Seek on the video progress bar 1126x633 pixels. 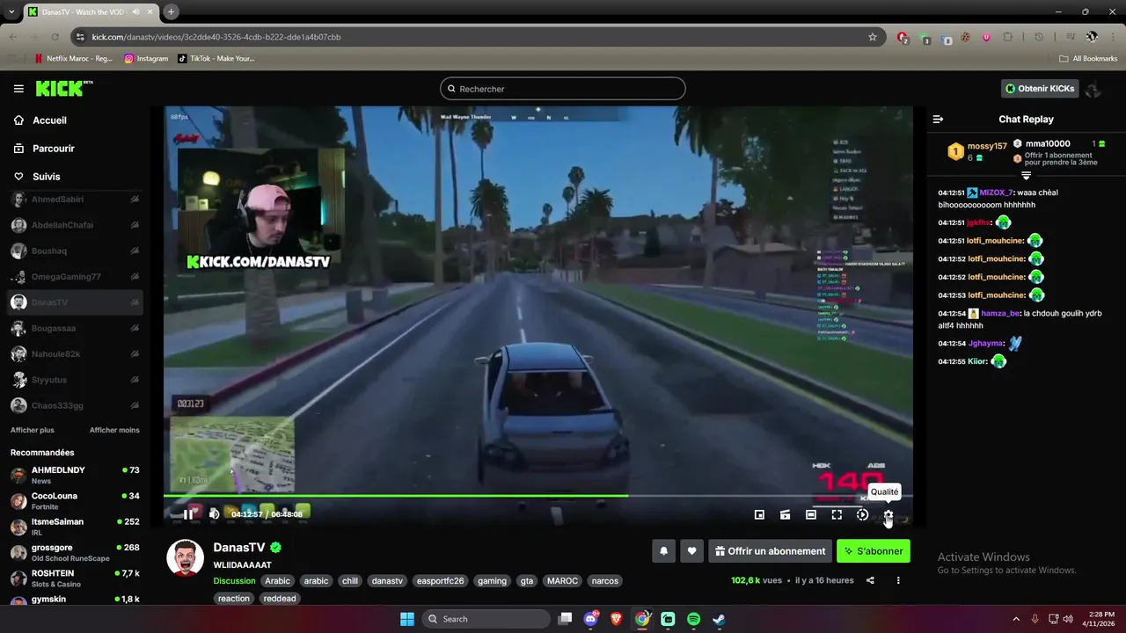point(537,496)
